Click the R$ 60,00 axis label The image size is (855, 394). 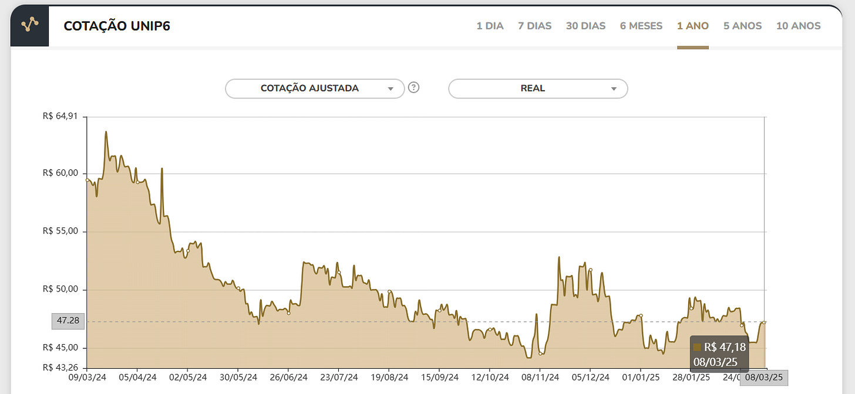(60, 173)
